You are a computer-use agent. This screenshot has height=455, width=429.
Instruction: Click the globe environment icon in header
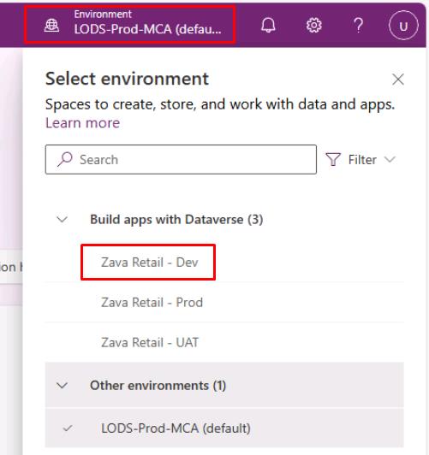(51, 26)
